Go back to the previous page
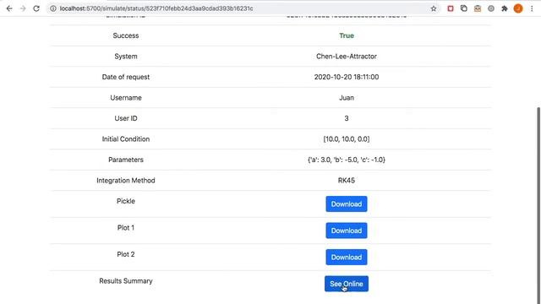 pyautogui.click(x=9, y=8)
